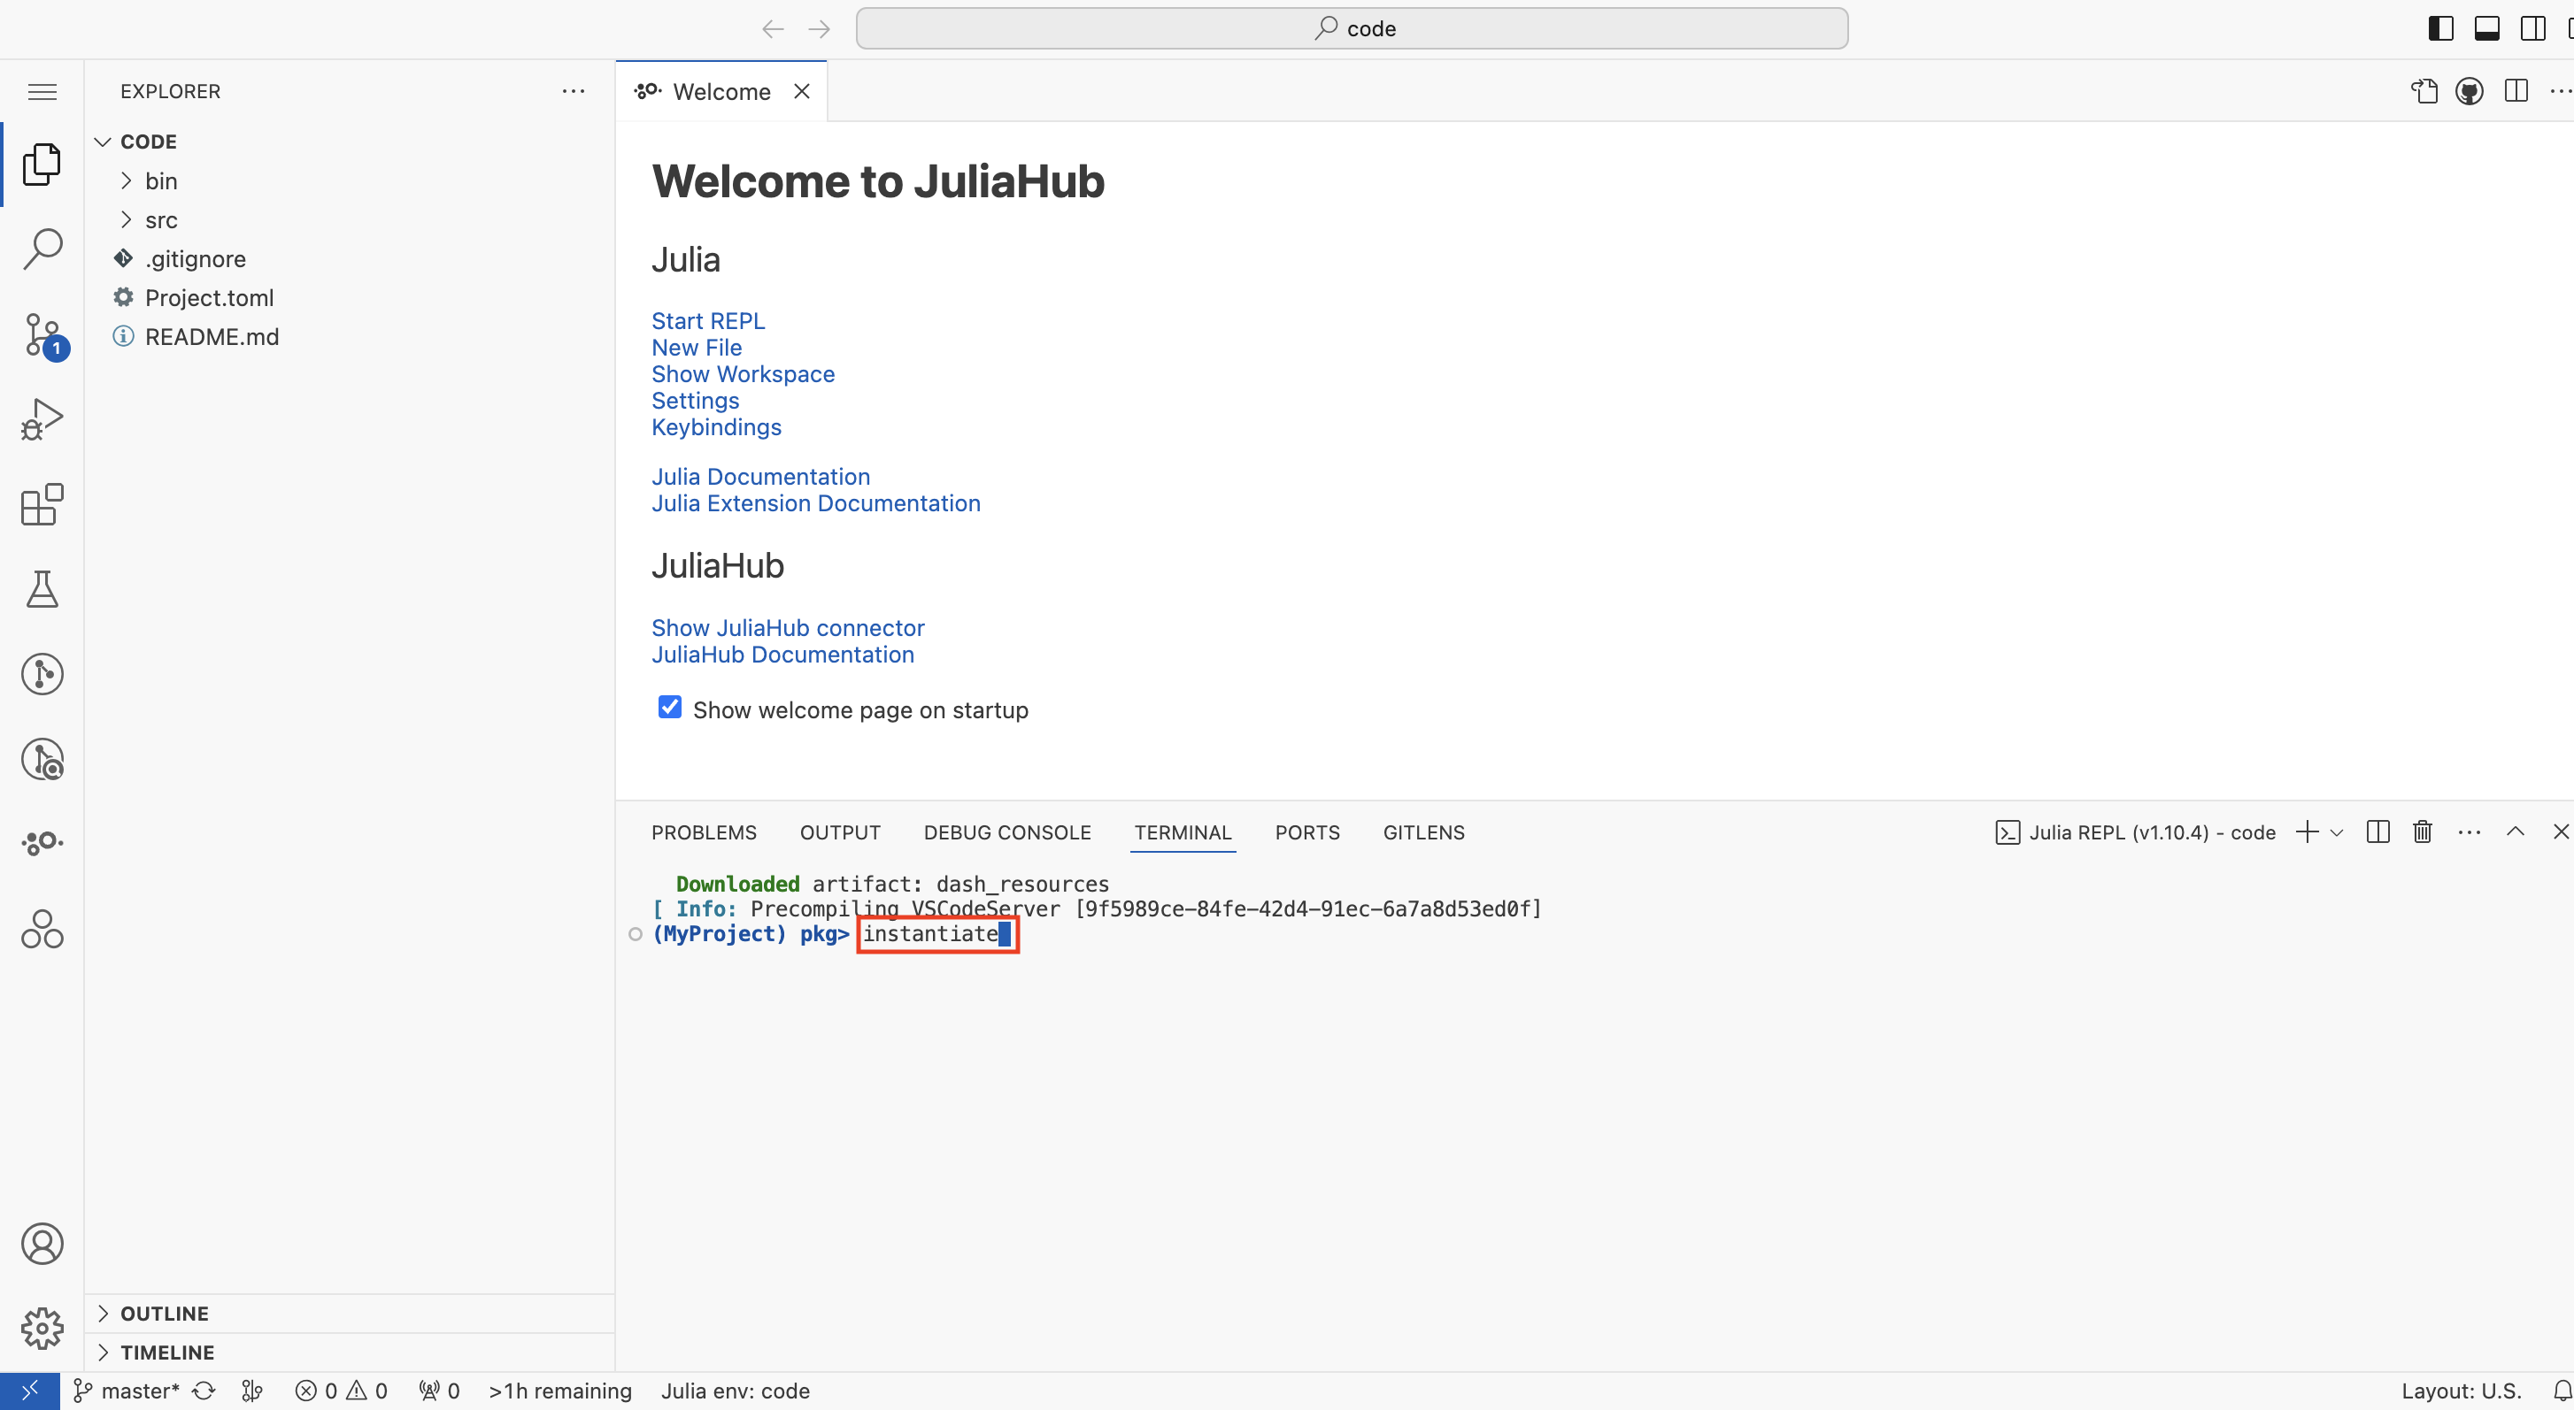Switch to the DEBUG CONSOLE tab
Viewport: 2574px width, 1410px height.
(1006, 831)
